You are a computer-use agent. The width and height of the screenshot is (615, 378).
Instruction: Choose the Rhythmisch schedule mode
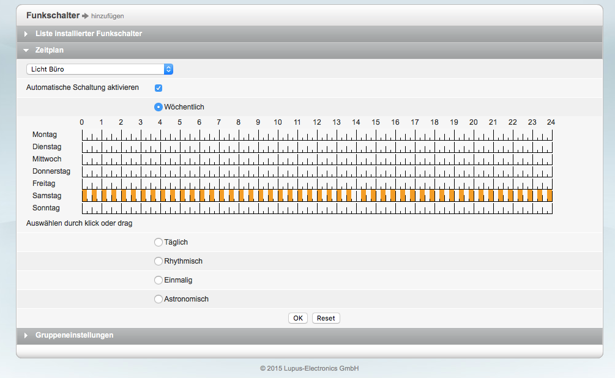point(158,261)
